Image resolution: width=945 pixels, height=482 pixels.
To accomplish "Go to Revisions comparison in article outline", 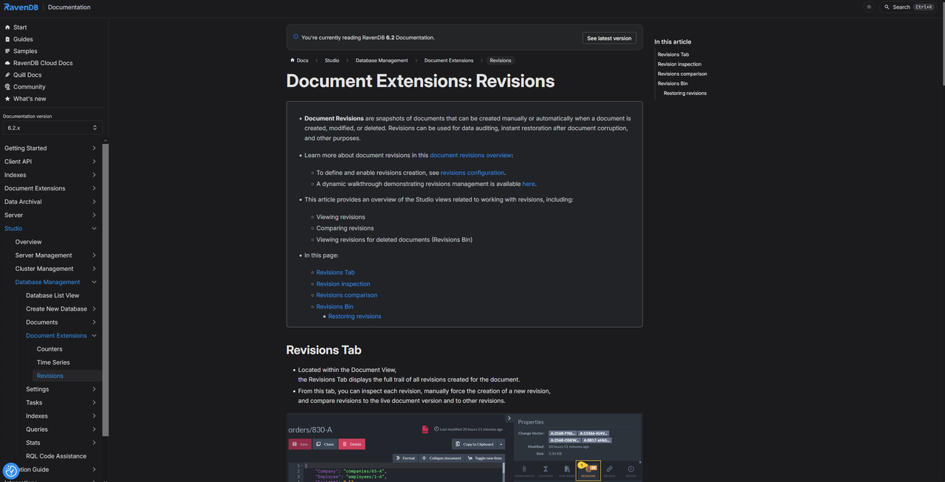I will point(682,74).
